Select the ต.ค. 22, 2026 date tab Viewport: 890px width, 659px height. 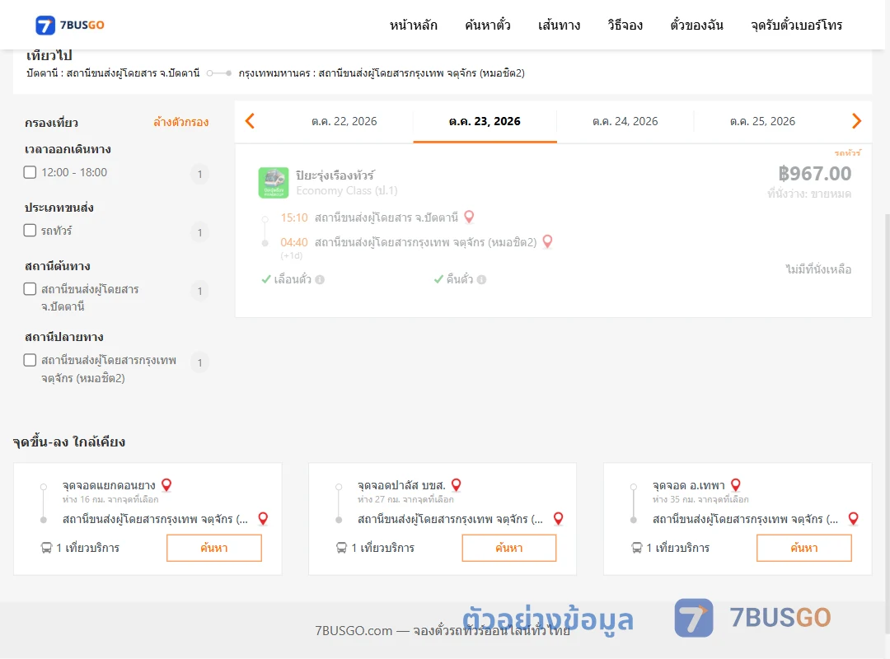click(x=344, y=121)
